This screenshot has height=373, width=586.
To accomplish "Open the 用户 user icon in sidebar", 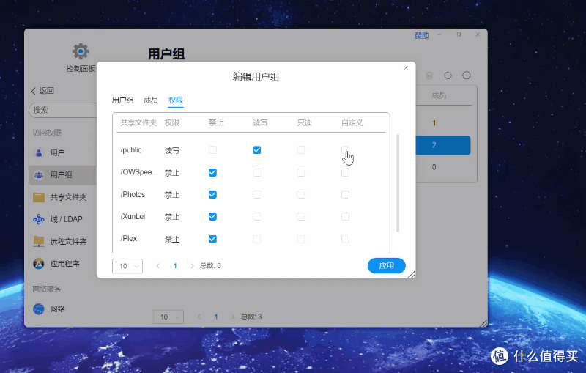I will tap(39, 153).
